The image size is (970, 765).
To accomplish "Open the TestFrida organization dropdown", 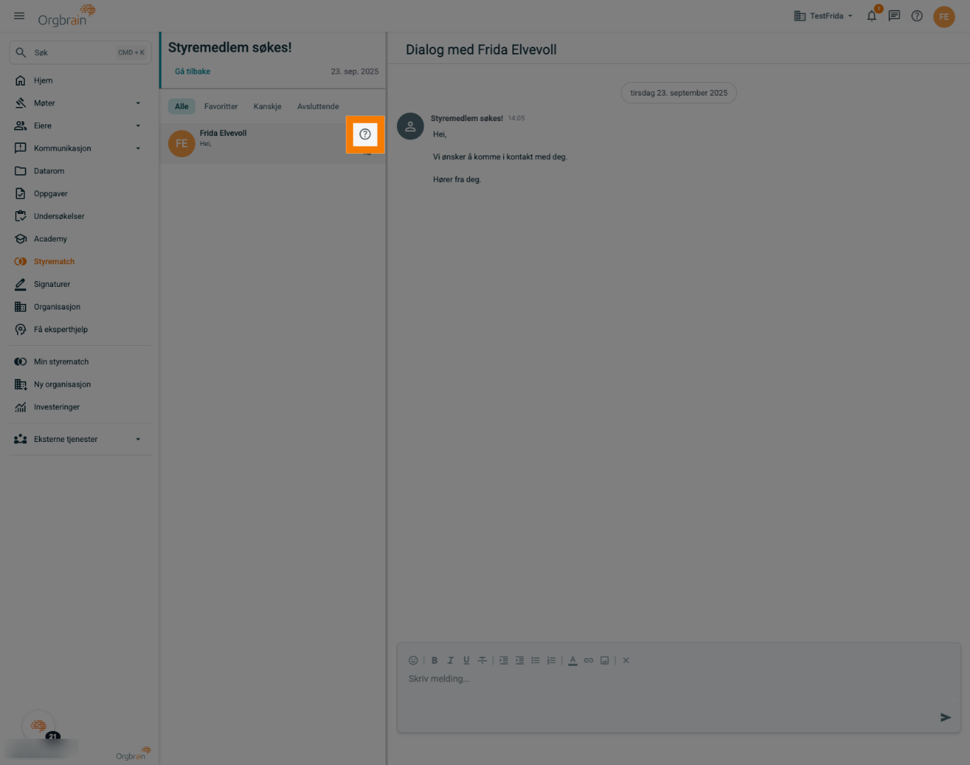I will click(x=823, y=16).
